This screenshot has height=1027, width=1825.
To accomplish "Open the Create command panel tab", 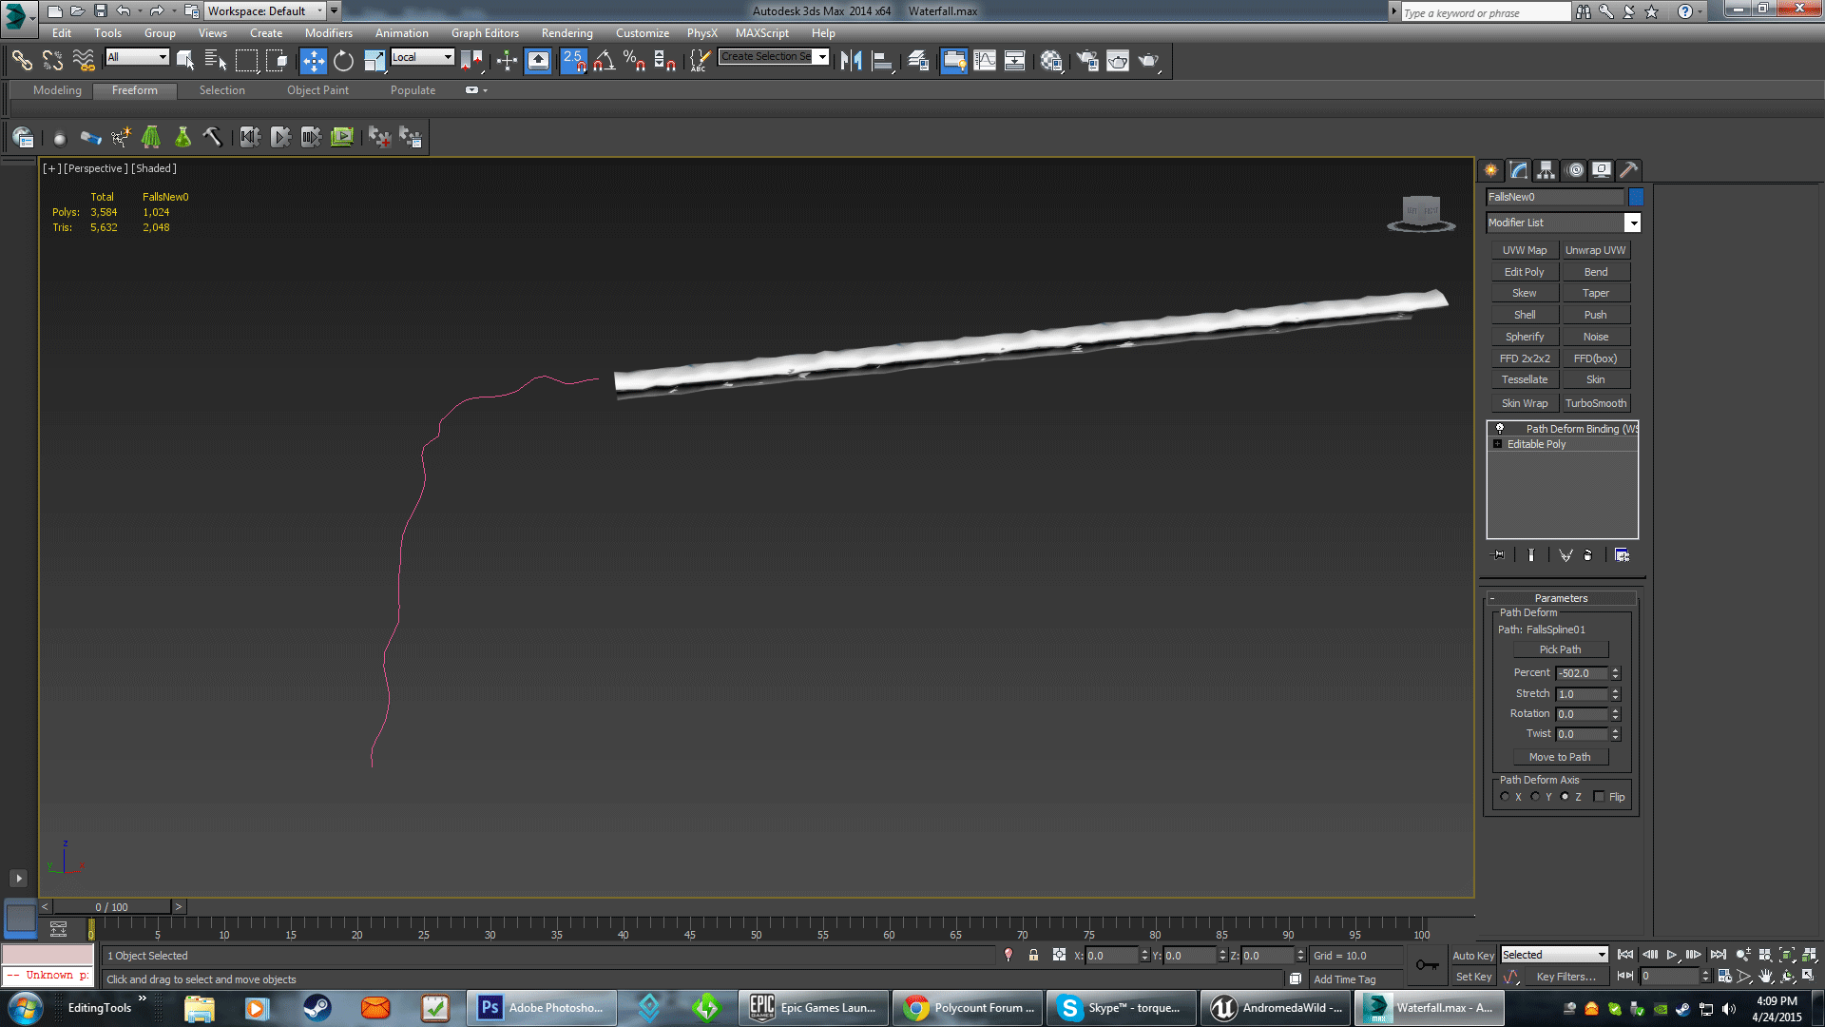I will click(x=1490, y=170).
